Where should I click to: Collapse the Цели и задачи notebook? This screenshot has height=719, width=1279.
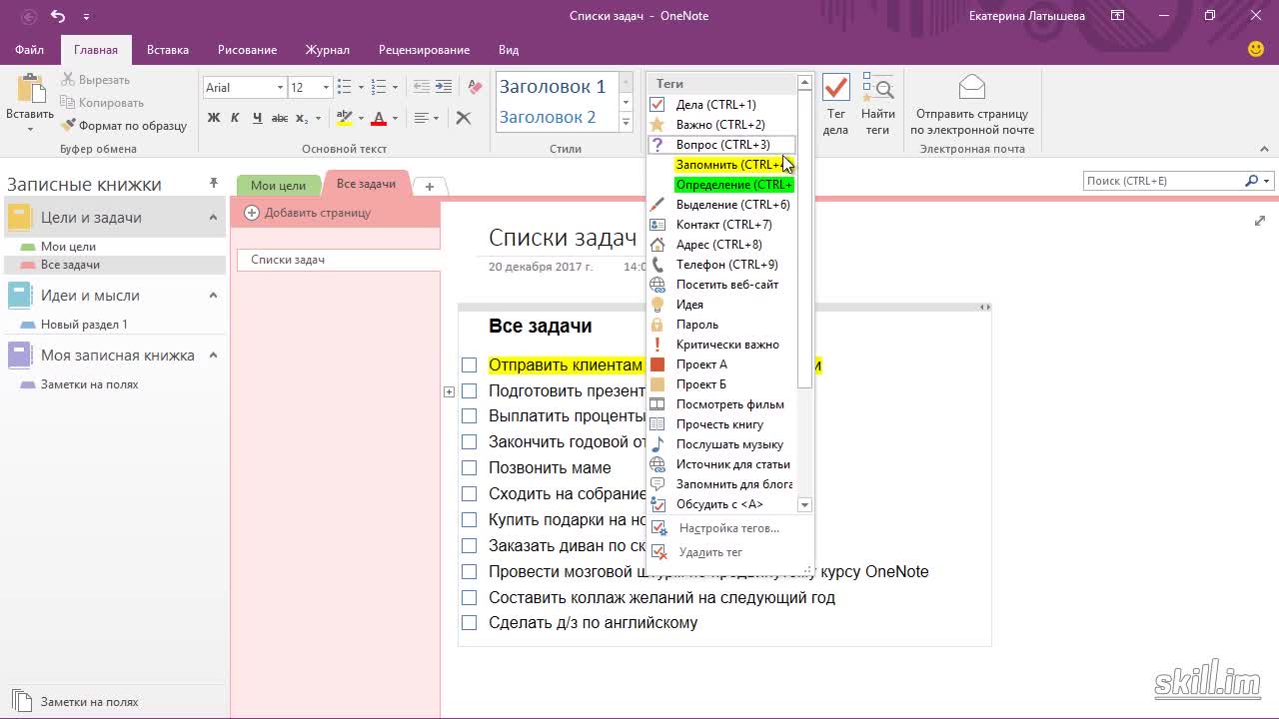click(x=213, y=218)
